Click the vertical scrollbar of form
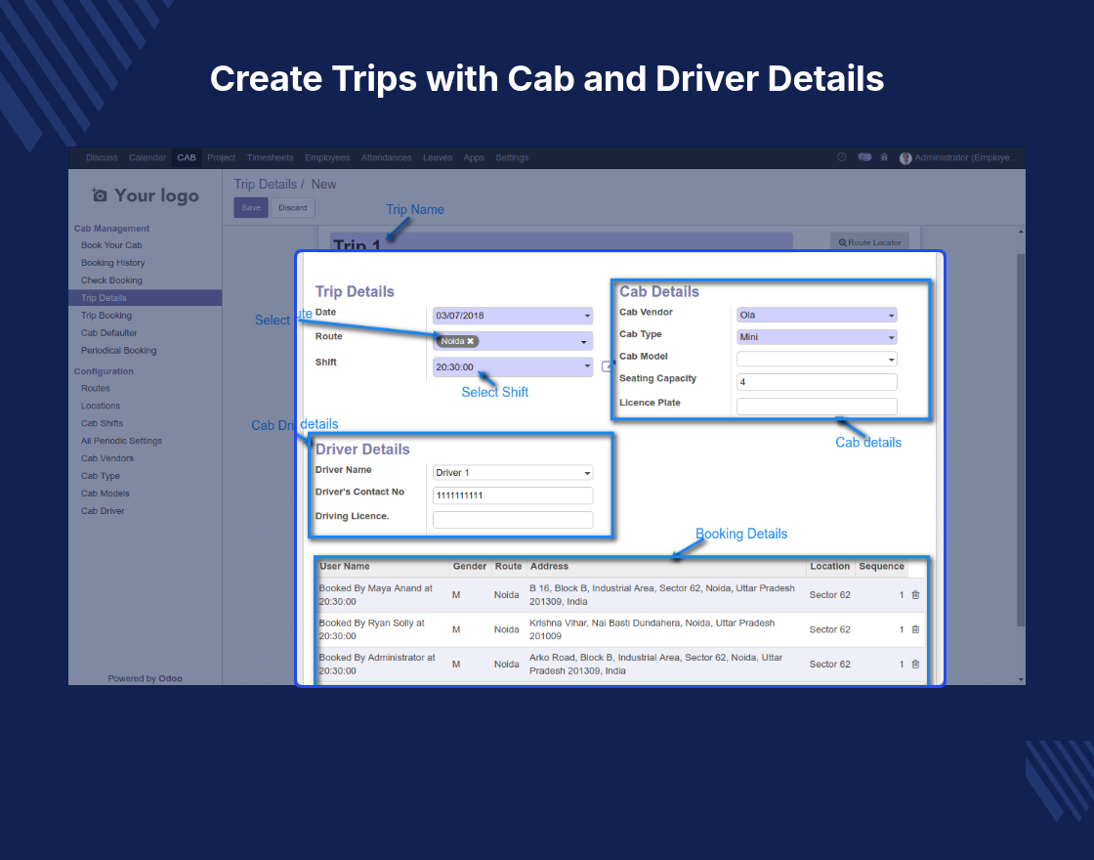The height and width of the screenshot is (860, 1094). point(1021,440)
